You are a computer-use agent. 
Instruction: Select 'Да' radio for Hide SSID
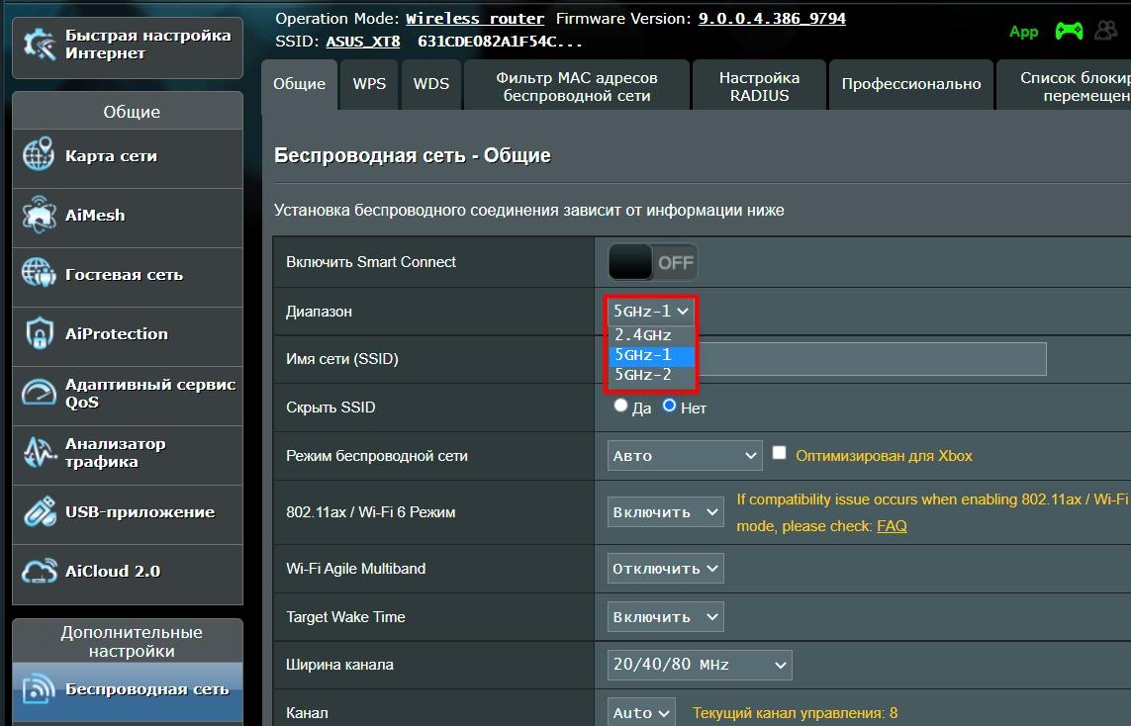620,406
